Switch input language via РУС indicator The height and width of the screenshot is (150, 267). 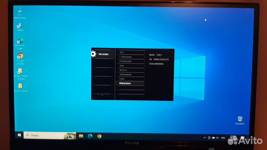click(223, 138)
